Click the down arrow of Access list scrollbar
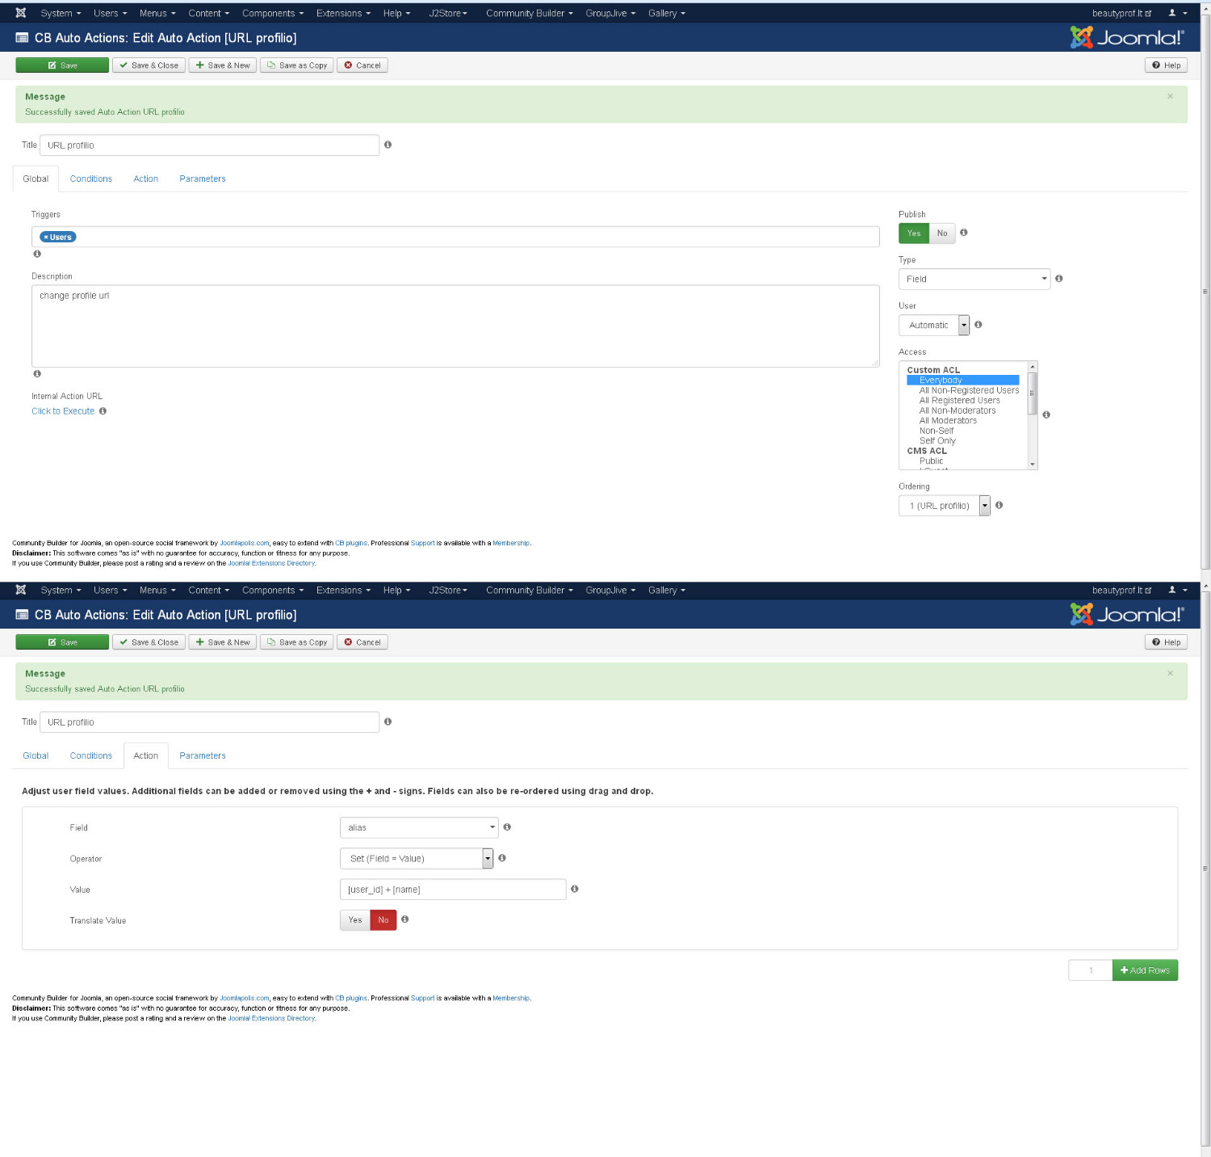The image size is (1211, 1157). 1033,465
